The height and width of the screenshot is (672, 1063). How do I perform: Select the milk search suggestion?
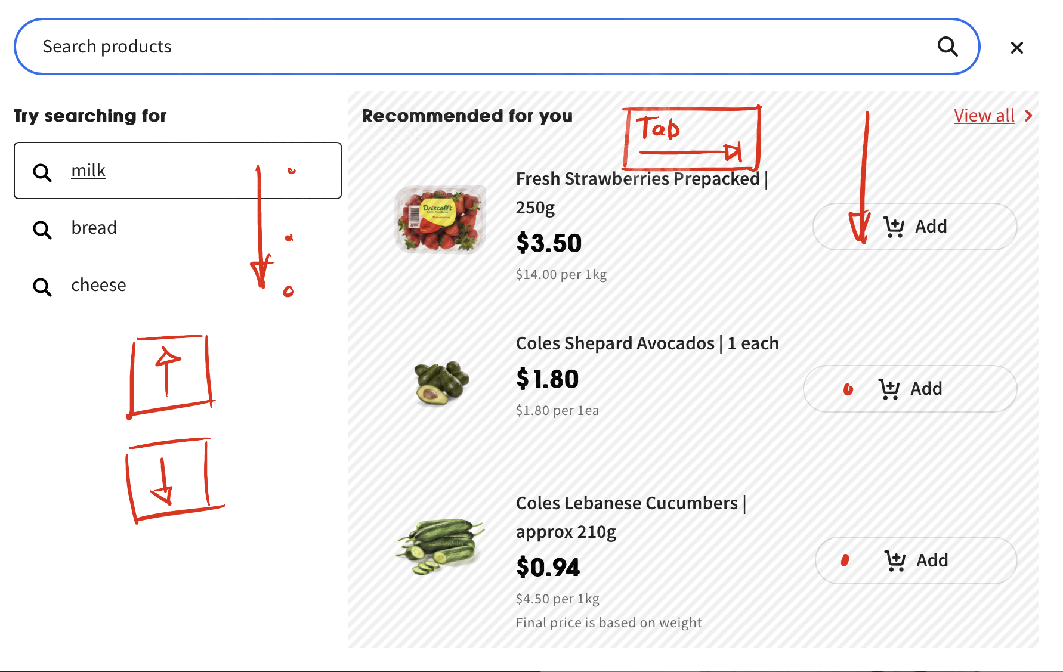point(88,171)
